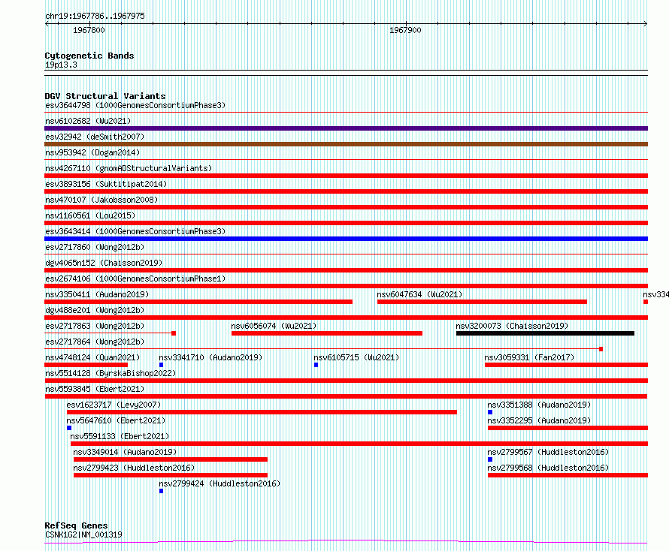Image resolution: width=669 pixels, height=551 pixels.
Task: Click the black nsv3200073 (Chaisson2019) bar
Action: pos(545,333)
